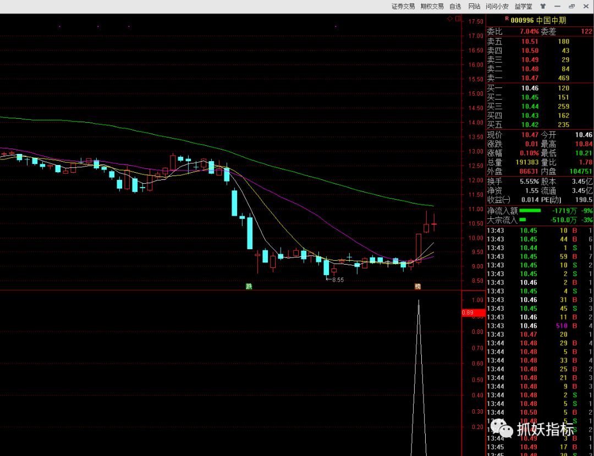Select the 13:43 trade of 510 lots
The width and height of the screenshot is (594, 456).
tap(540, 326)
